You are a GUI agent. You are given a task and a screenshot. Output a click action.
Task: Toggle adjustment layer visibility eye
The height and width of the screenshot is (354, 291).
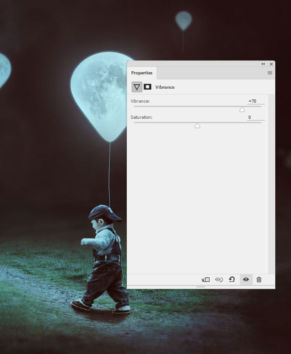[246, 280]
